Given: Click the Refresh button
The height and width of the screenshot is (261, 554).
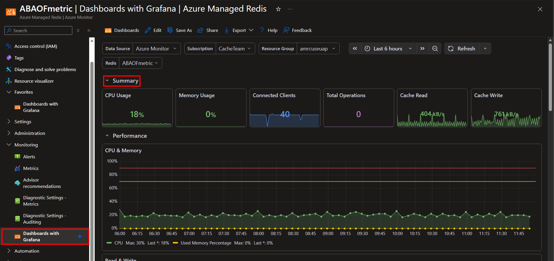Looking at the screenshot, I should [x=462, y=48].
